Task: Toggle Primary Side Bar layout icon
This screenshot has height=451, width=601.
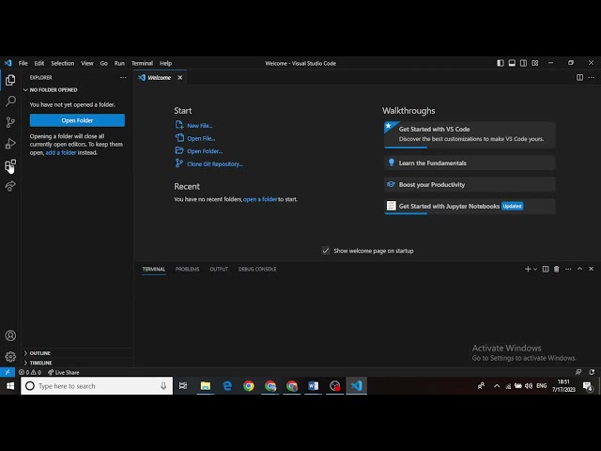Action: click(x=501, y=63)
